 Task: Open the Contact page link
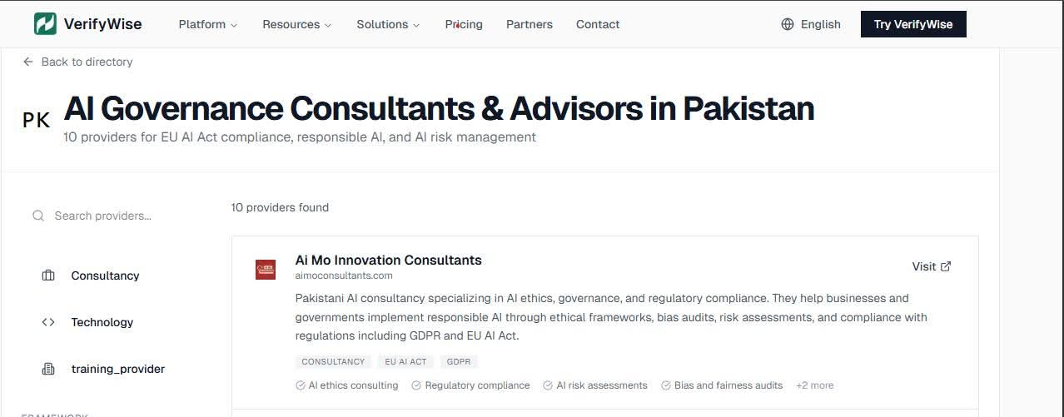pos(598,24)
